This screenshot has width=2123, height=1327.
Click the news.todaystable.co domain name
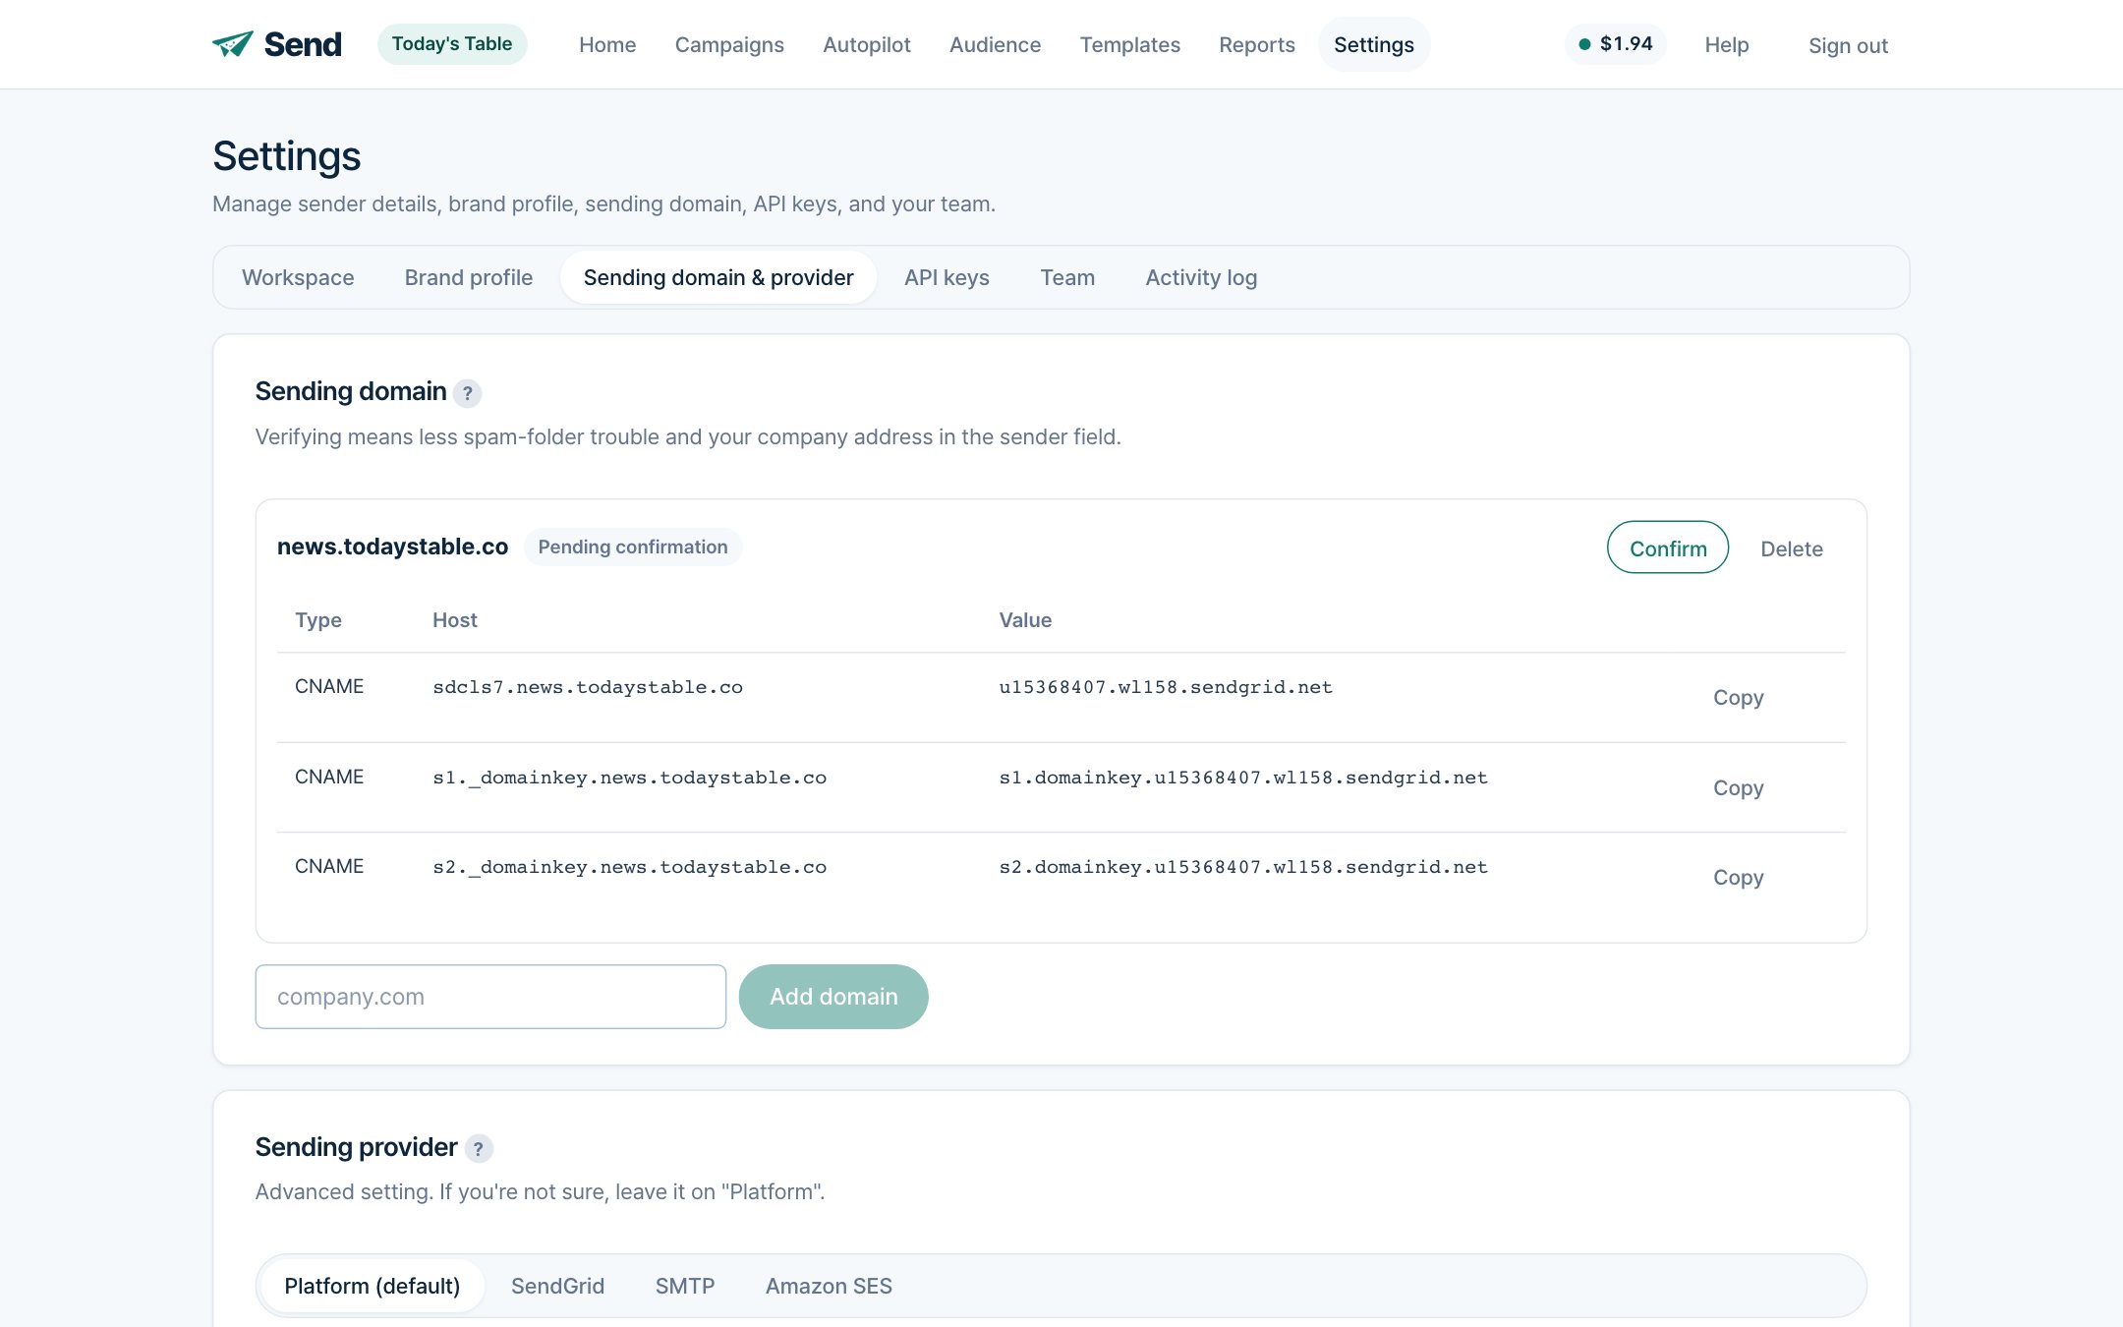(x=392, y=547)
